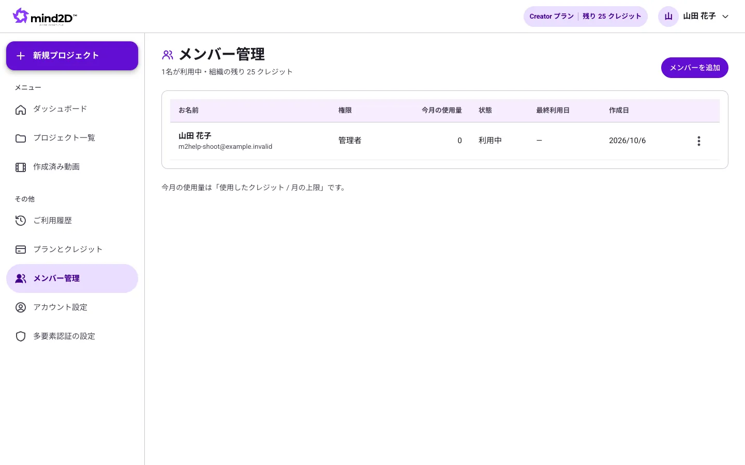This screenshot has width=745, height=465.
Task: Click member email m2help-shoot@example.invalid
Action: 226,147
